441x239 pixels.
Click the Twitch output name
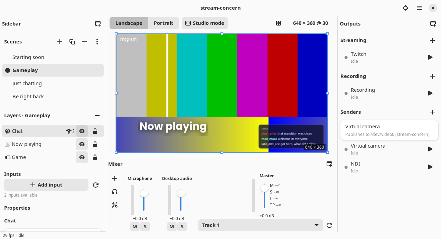point(358,54)
